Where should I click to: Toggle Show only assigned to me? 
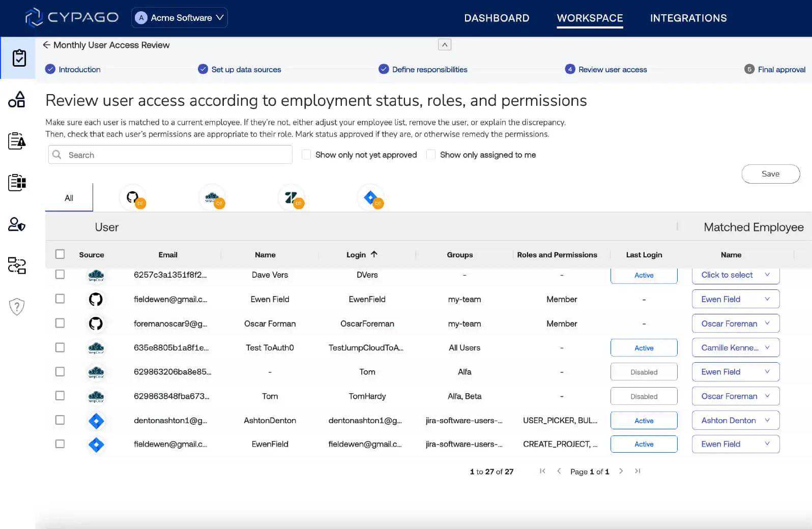pyautogui.click(x=431, y=155)
